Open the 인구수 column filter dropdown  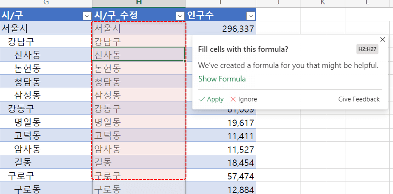coord(251,16)
